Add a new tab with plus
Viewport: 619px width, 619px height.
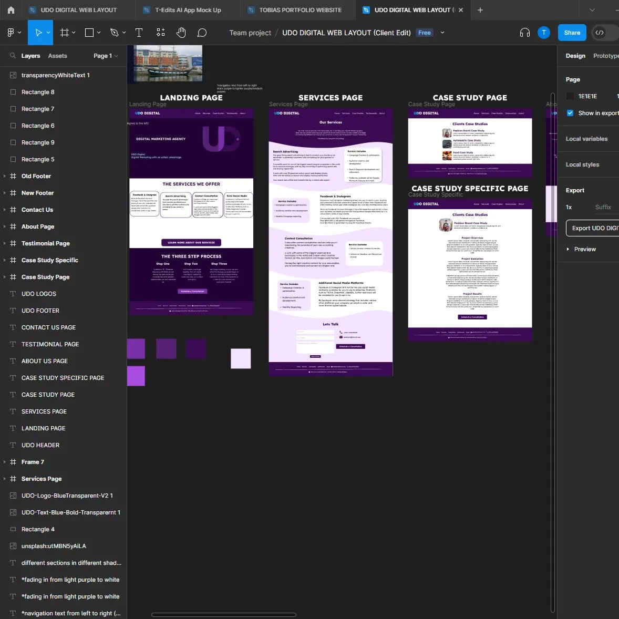coord(480,10)
